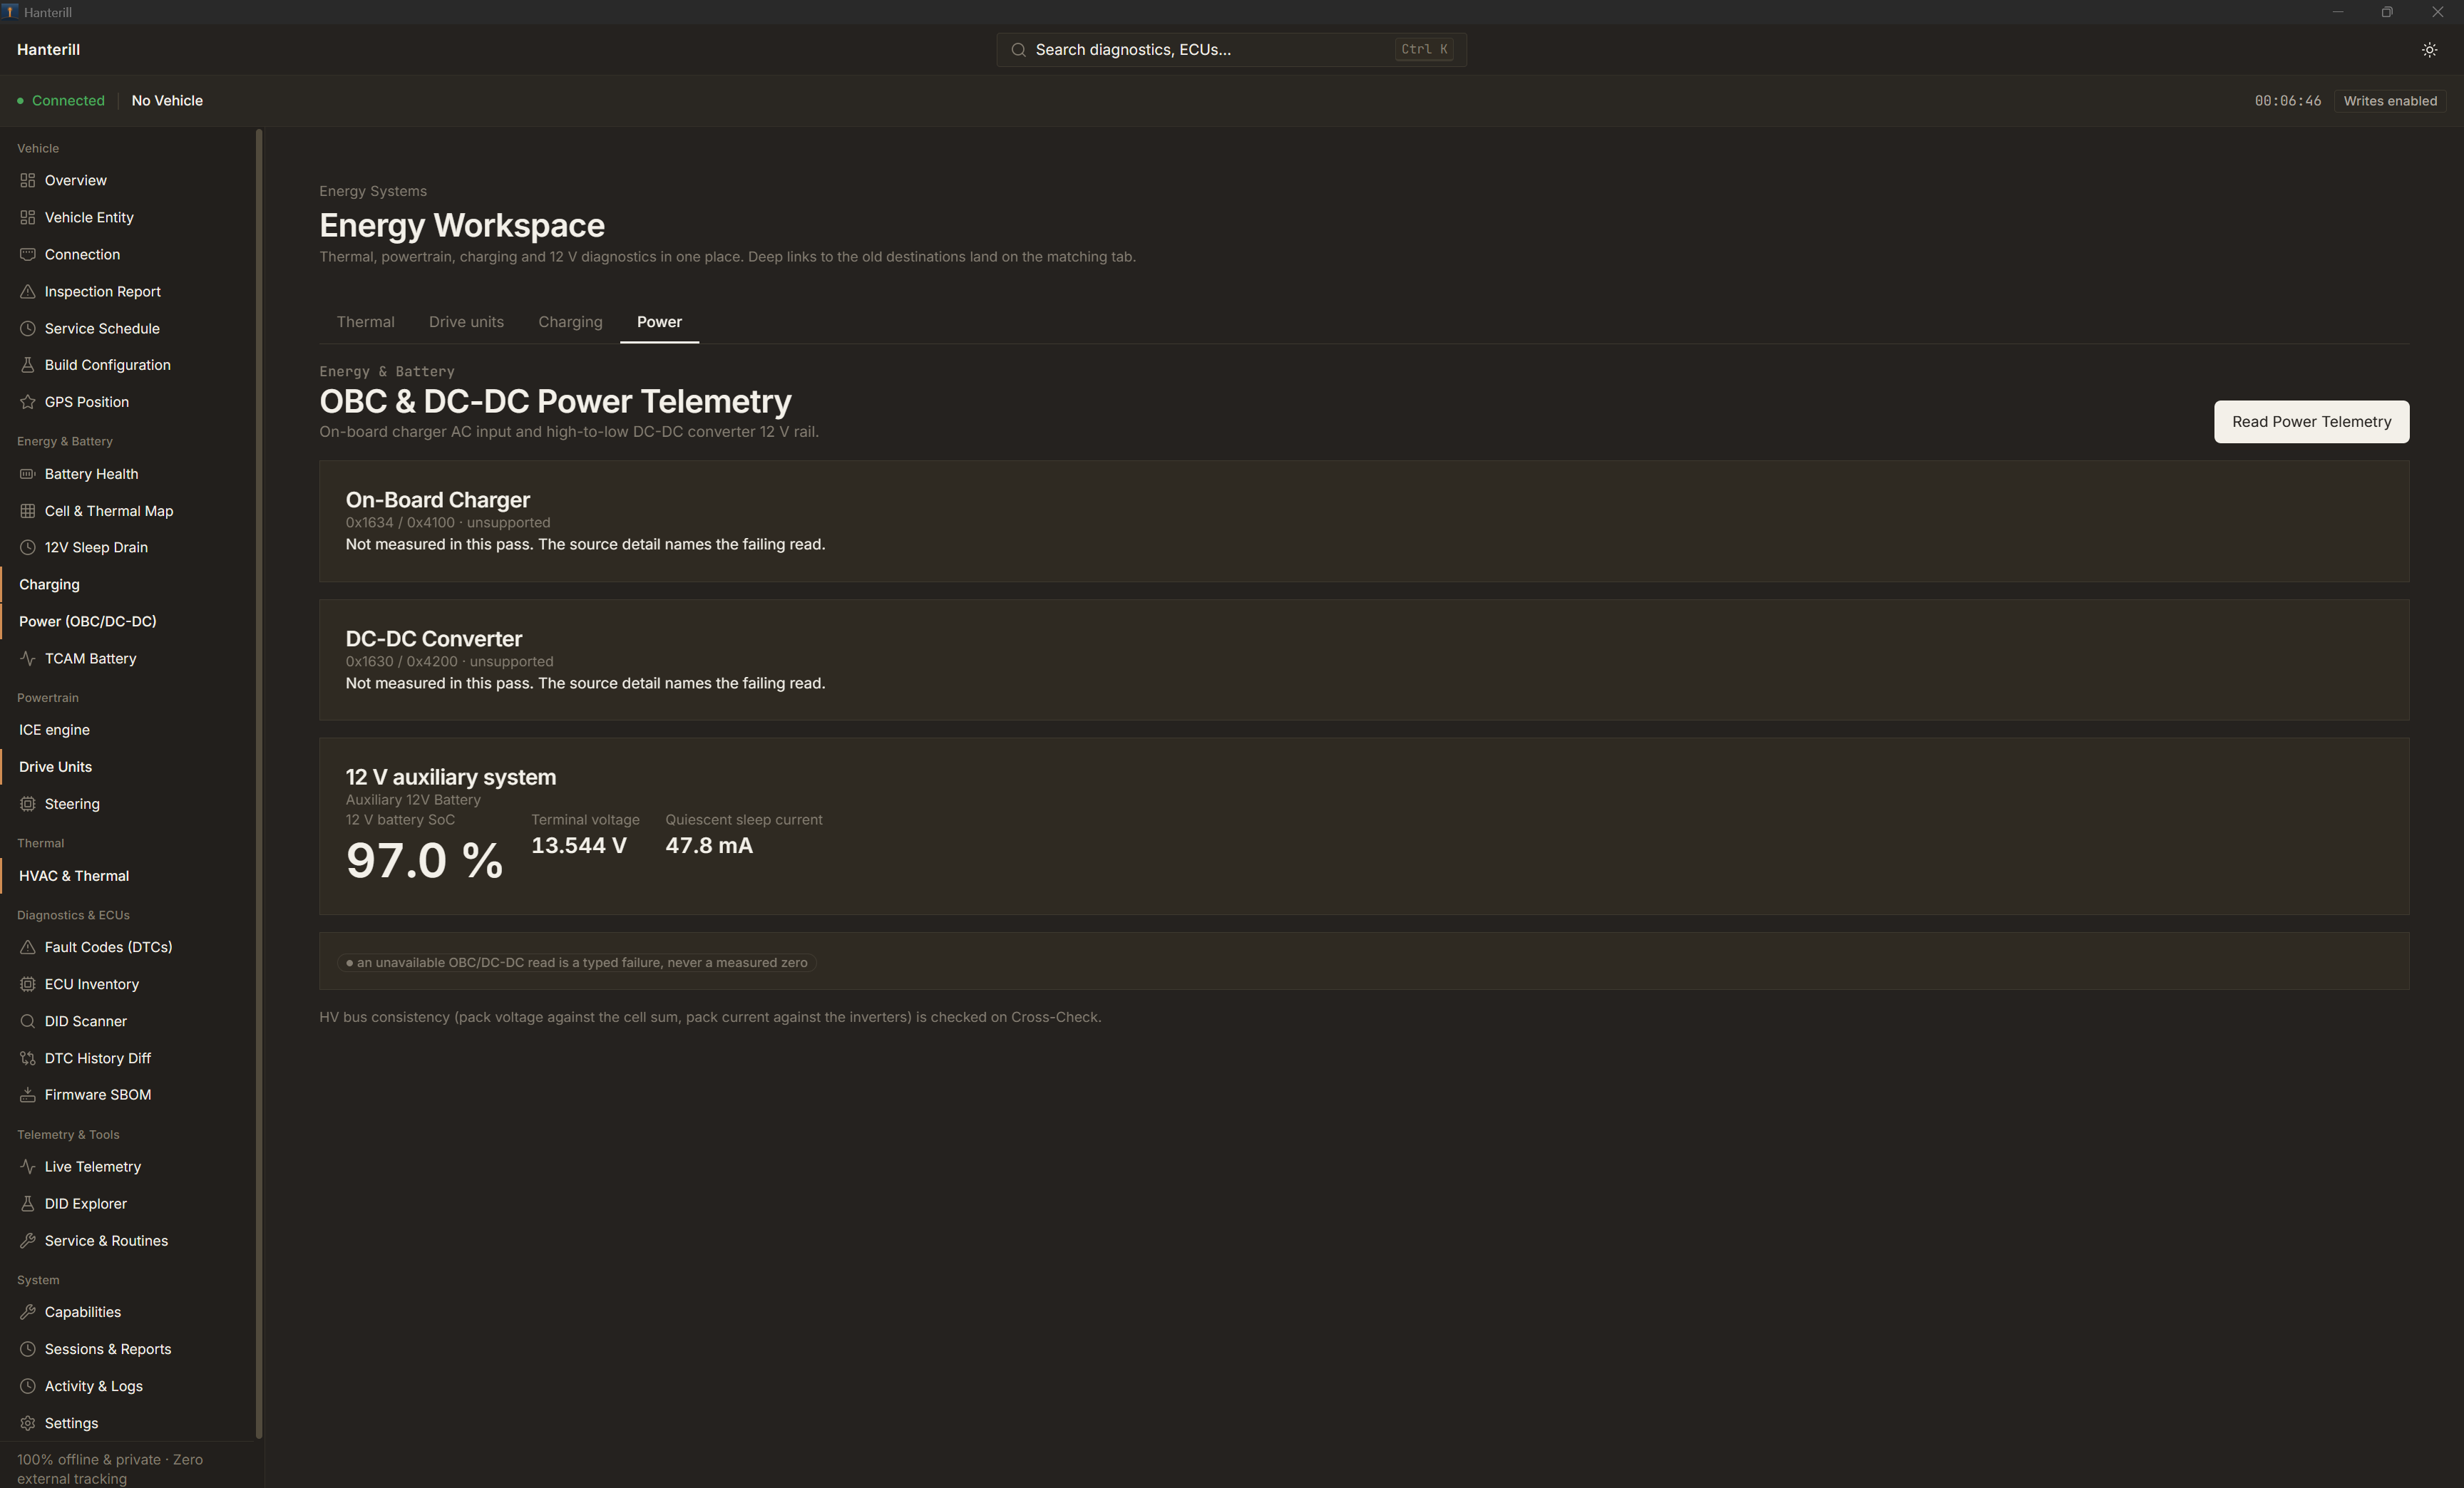This screenshot has height=1488, width=2464.
Task: Select the Power tab
Action: click(x=659, y=322)
